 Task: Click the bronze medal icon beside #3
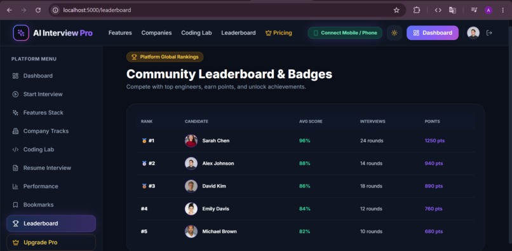(144, 186)
